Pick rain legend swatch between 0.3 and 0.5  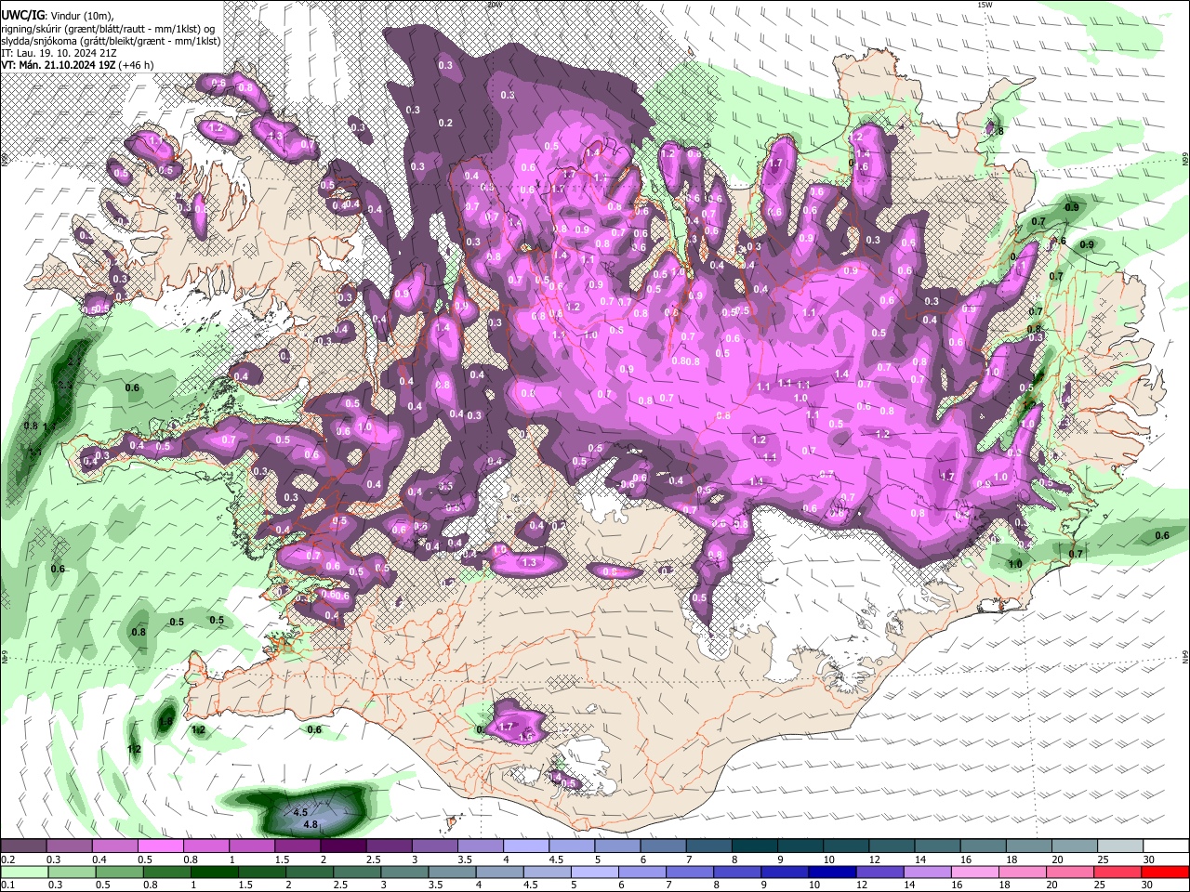(x=73, y=872)
